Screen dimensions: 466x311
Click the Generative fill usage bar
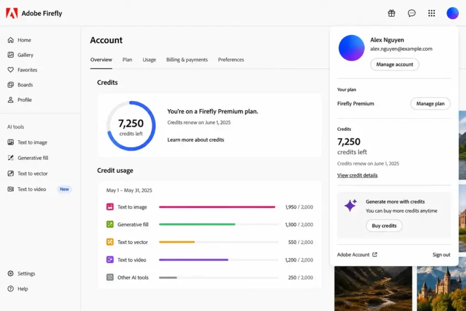[219, 224]
